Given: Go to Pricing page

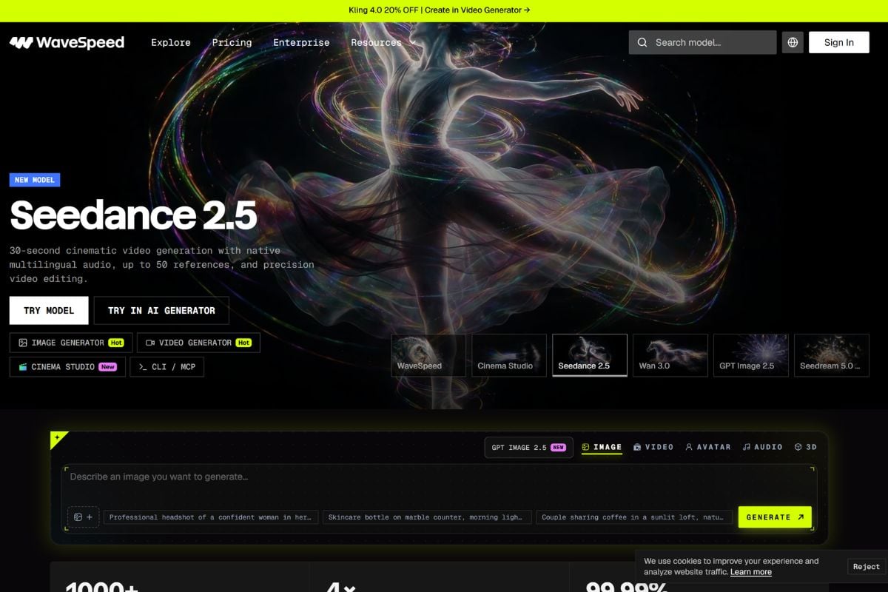Looking at the screenshot, I should click(232, 42).
